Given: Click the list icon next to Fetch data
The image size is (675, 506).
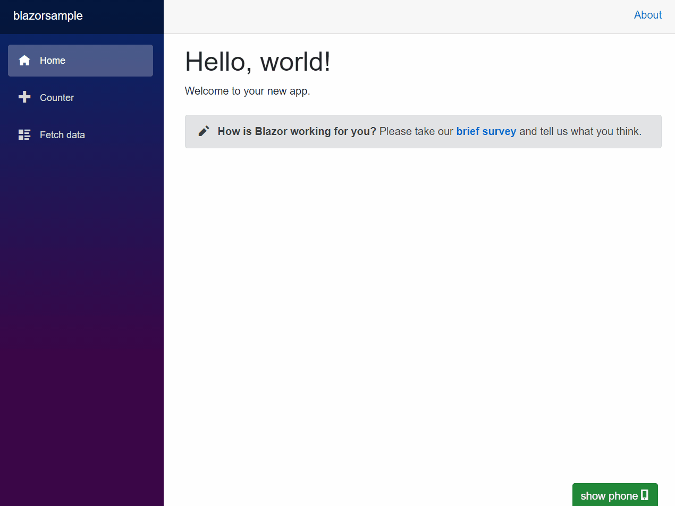Looking at the screenshot, I should click(24, 134).
